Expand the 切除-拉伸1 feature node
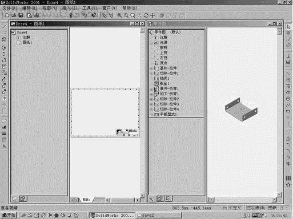 [x=151, y=74]
